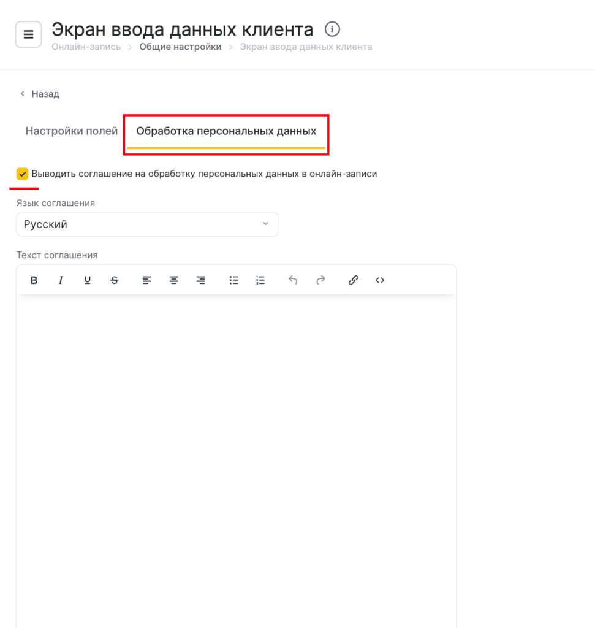Align agreement text to the right

[200, 280]
